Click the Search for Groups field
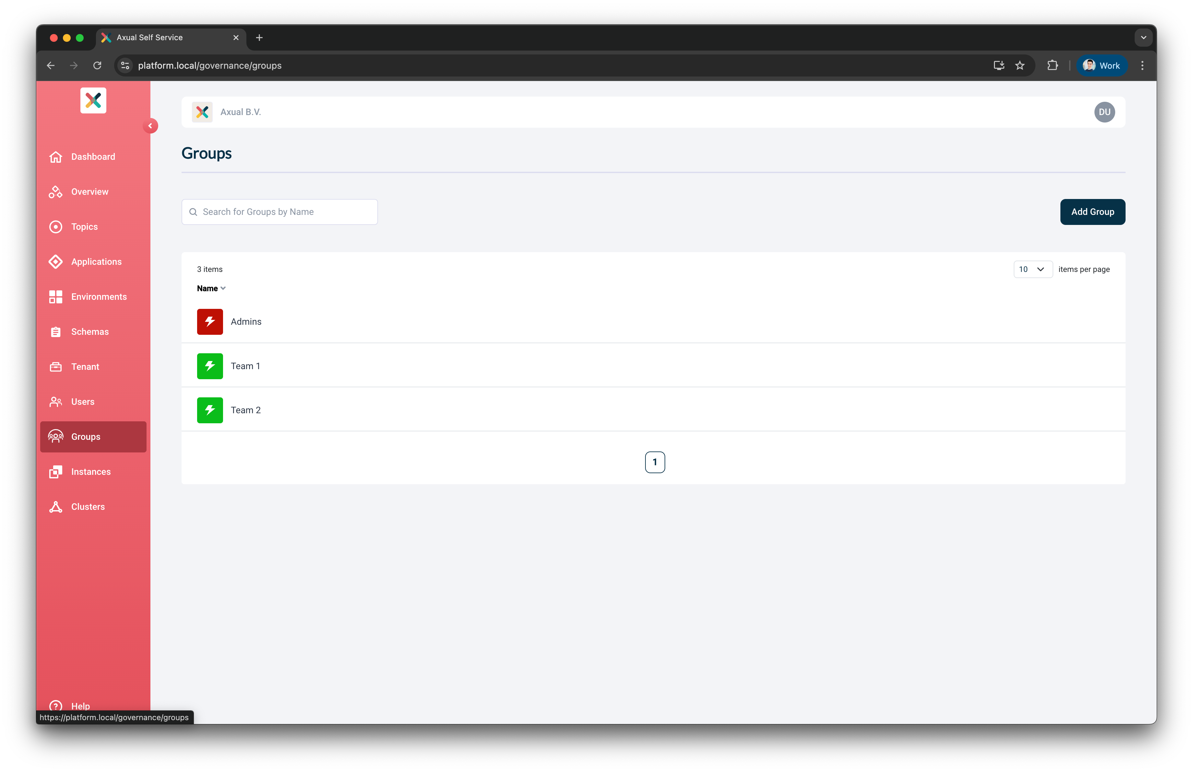Image resolution: width=1193 pixels, height=772 pixels. tap(279, 212)
